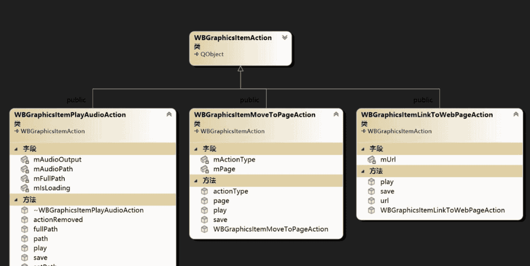Click the mUrl field icon
The width and height of the screenshot is (530, 266).
coord(372,160)
